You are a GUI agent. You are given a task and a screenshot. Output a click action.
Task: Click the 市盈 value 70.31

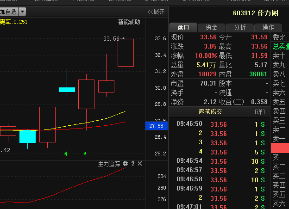click(x=208, y=83)
